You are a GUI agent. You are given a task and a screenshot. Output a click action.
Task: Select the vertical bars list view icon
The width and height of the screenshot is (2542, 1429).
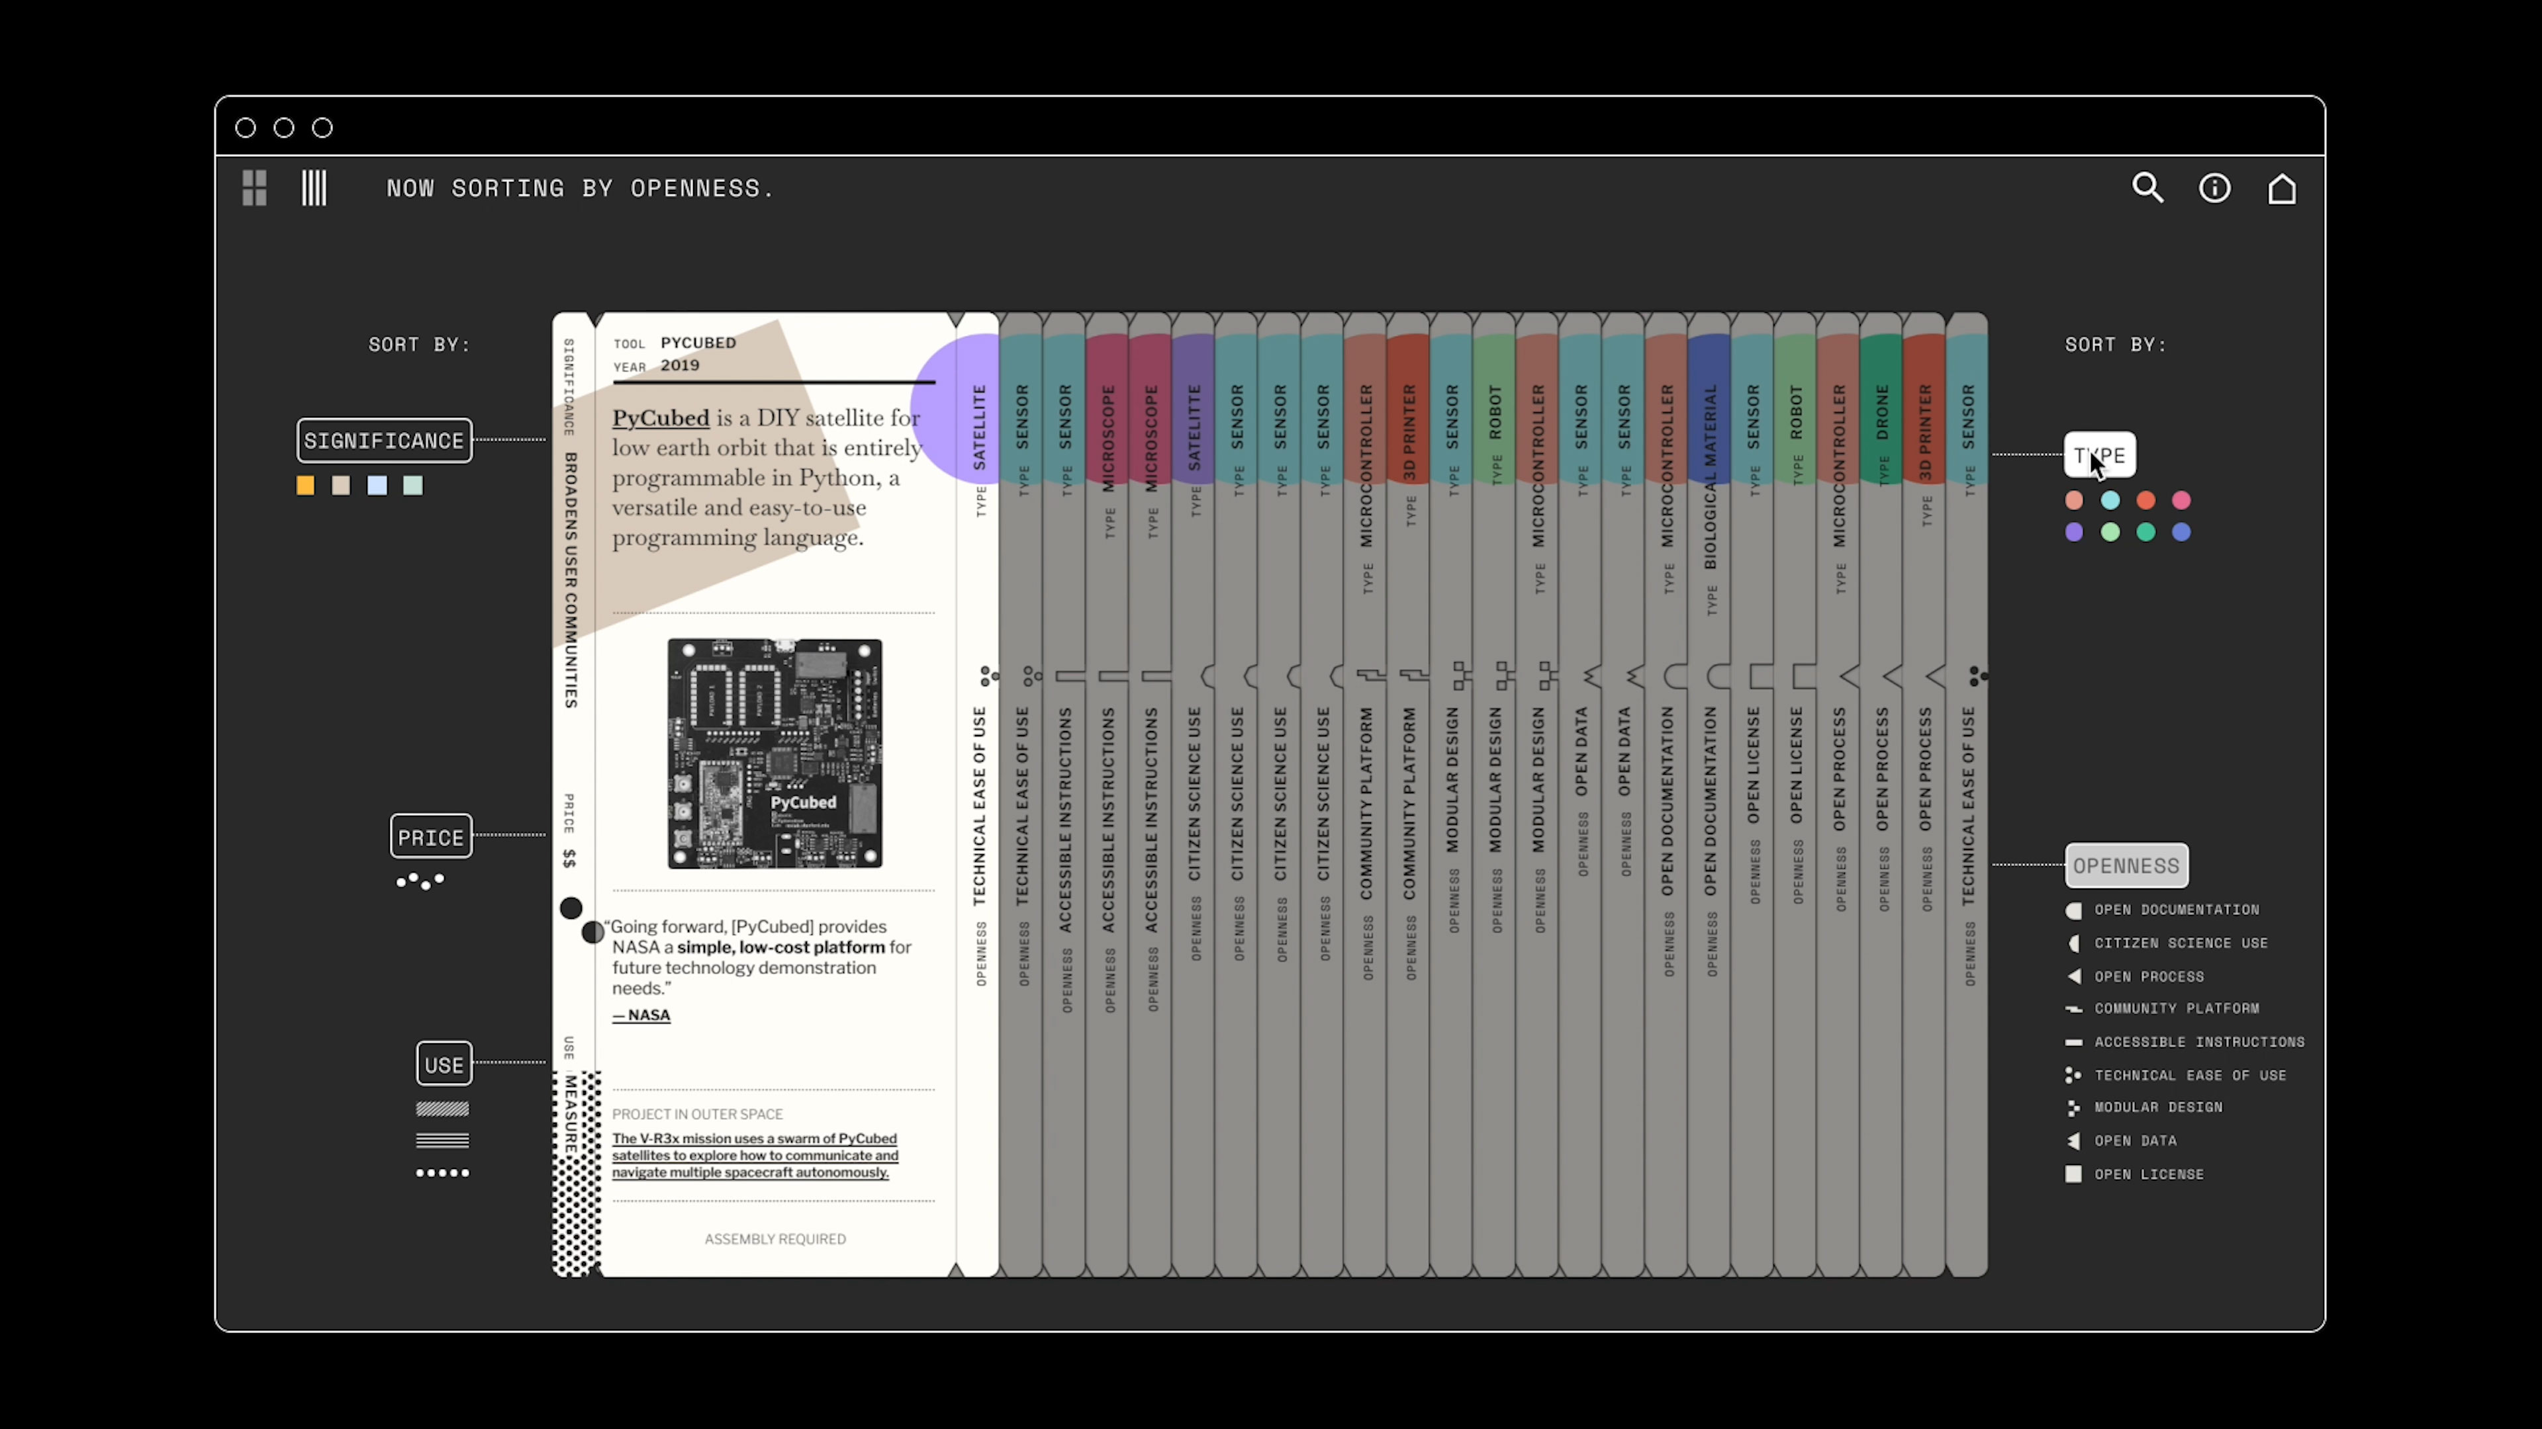(x=315, y=187)
